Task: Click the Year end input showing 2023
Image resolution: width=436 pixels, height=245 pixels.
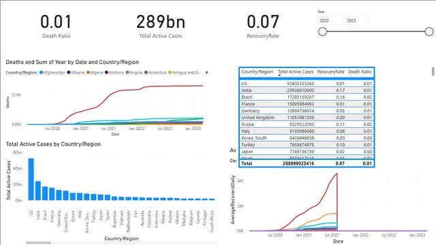Action: (x=357, y=20)
